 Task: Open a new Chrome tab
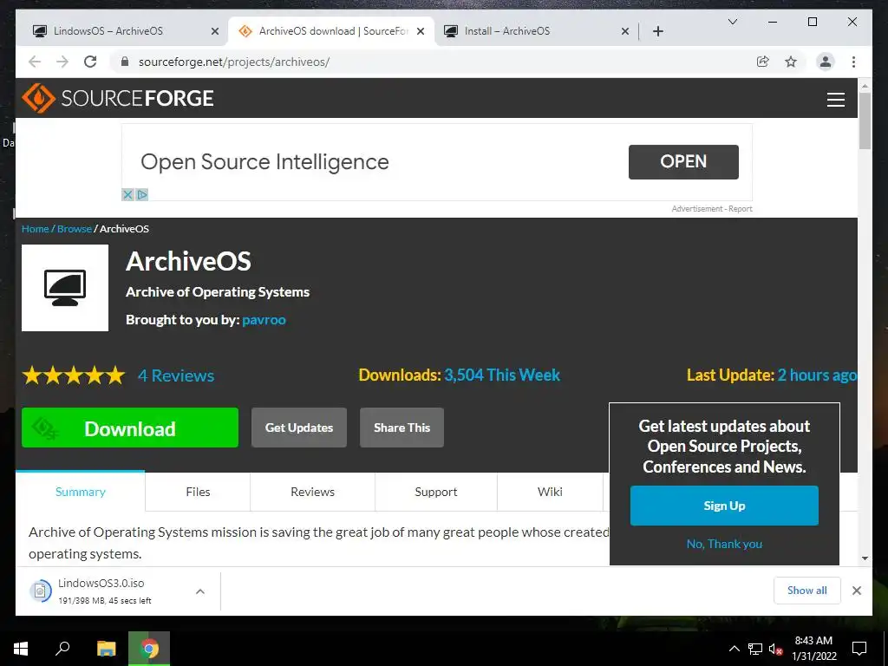[657, 31]
